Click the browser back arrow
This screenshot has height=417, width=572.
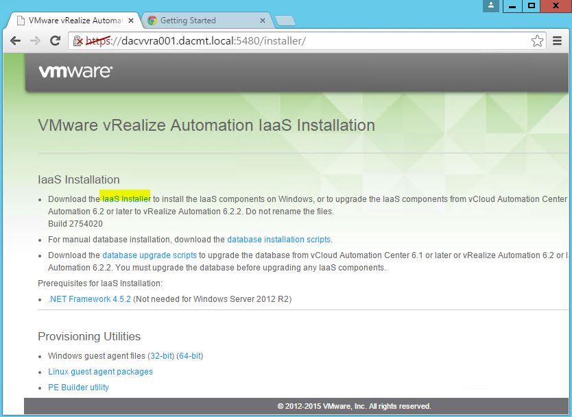pos(15,41)
